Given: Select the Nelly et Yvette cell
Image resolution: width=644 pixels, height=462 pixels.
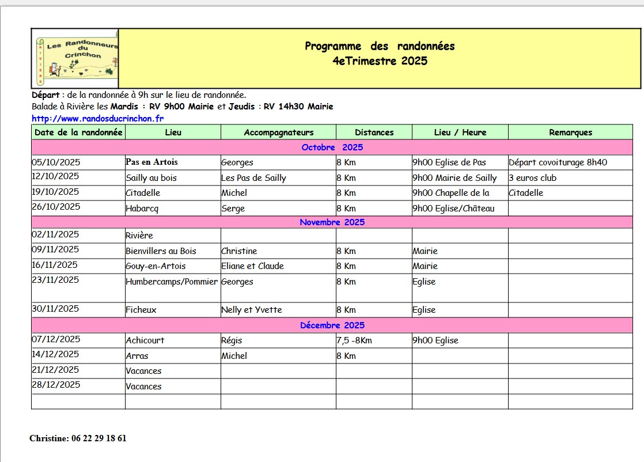Looking at the screenshot, I should pyautogui.click(x=252, y=310).
